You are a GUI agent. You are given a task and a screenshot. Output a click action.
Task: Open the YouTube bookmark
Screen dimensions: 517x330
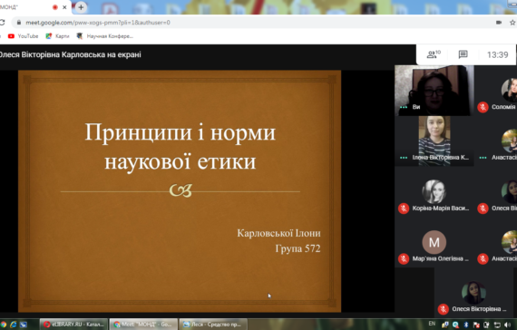click(x=23, y=36)
